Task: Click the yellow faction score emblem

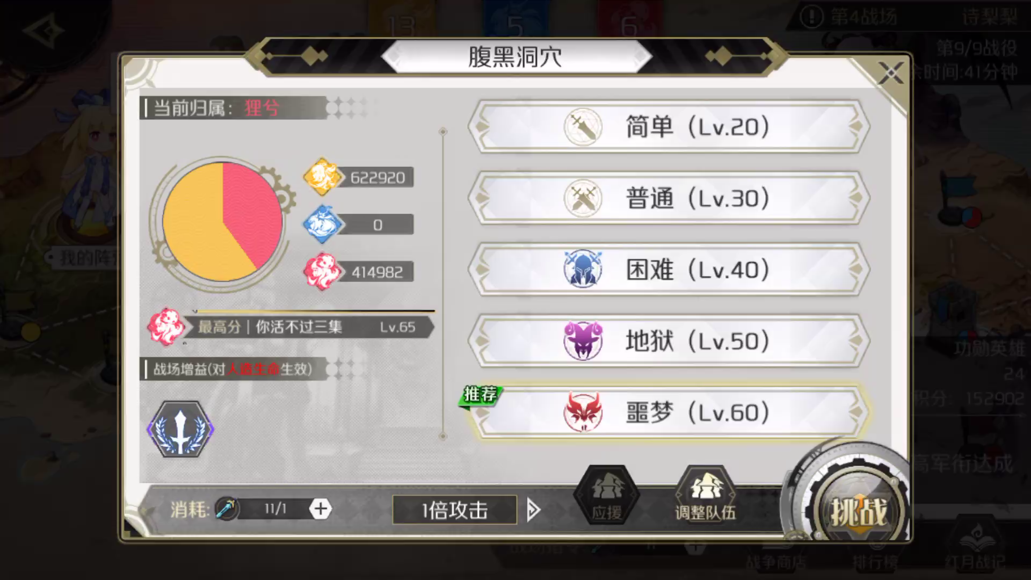Action: click(321, 177)
